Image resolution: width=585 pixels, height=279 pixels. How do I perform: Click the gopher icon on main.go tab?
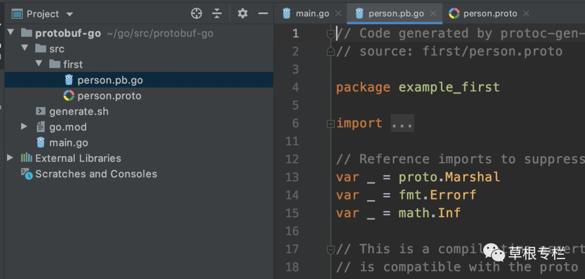(287, 14)
